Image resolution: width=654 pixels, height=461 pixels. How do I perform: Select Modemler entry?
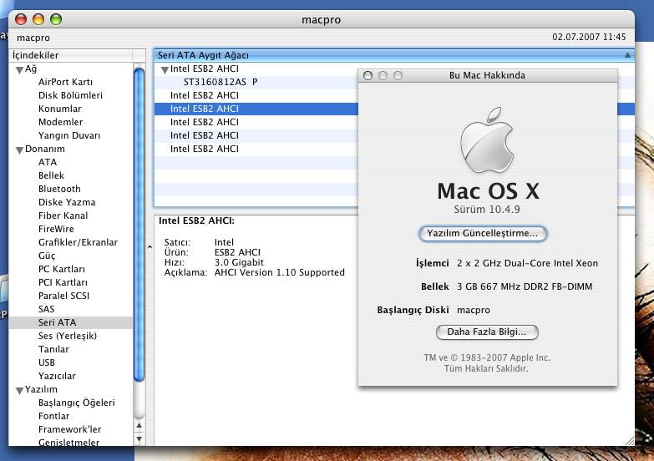point(60,122)
